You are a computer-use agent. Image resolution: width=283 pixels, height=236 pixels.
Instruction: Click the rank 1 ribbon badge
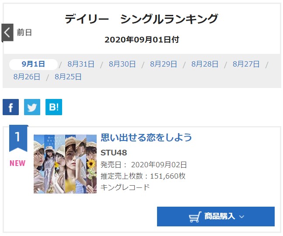[18, 138]
